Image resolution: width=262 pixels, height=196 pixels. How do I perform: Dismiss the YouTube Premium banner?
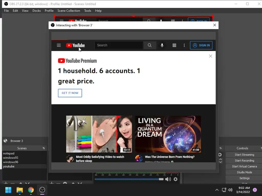tap(210, 56)
